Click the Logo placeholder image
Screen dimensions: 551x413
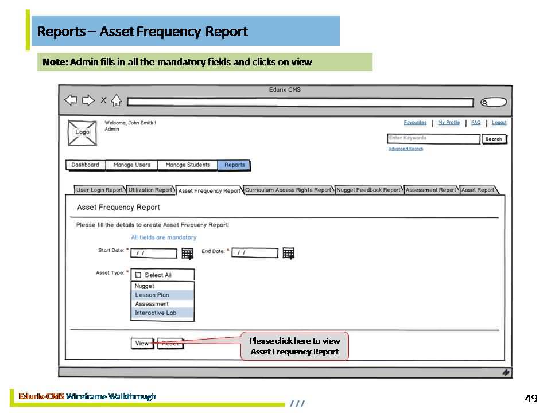pos(82,132)
